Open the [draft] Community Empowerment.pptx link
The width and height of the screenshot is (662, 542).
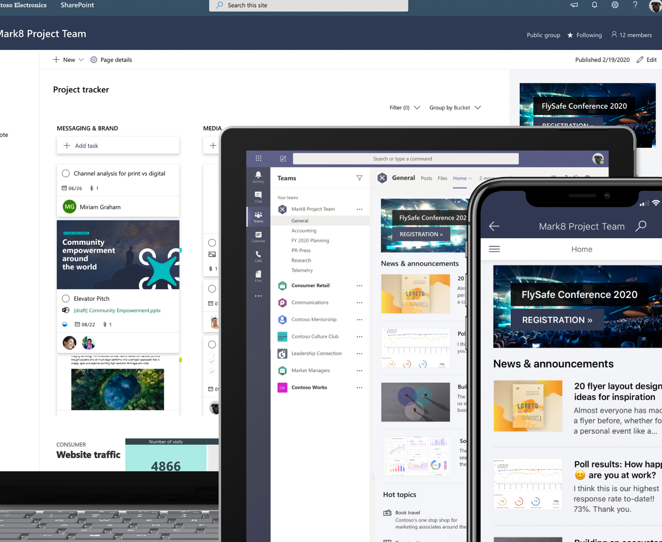[x=117, y=310]
